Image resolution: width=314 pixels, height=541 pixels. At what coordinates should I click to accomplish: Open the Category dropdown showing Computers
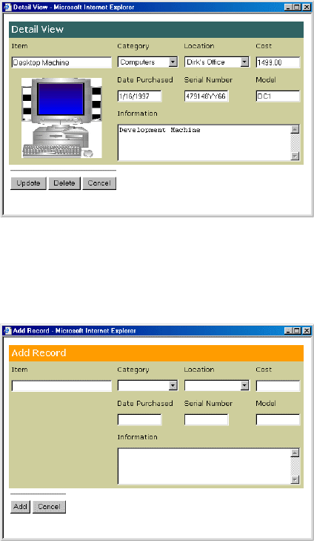tap(147, 62)
